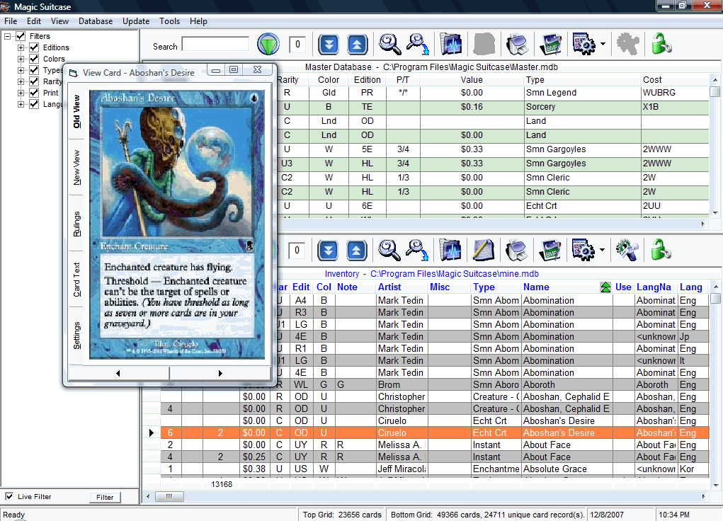Click folder pulse icon in Master Database toolbar
Image resolution: width=723 pixels, height=521 pixels.
(x=451, y=45)
